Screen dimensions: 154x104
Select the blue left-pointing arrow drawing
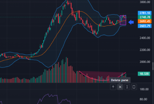[x=131, y=22]
